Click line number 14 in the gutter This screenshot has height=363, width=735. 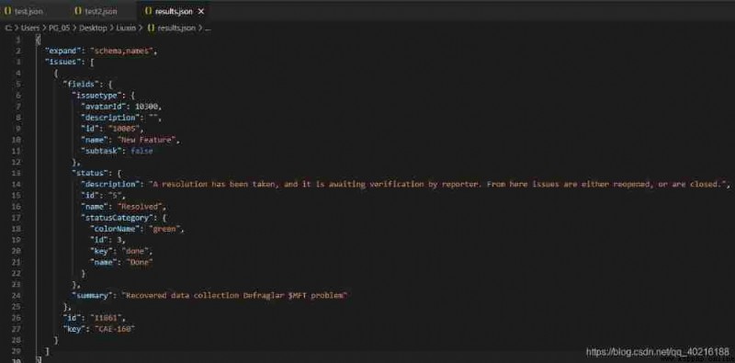[x=17, y=185]
